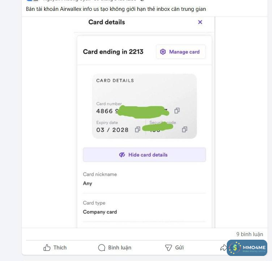Image resolution: width=272 pixels, height=261 pixels.
Task: Copy the security code
Action: pyautogui.click(x=184, y=130)
